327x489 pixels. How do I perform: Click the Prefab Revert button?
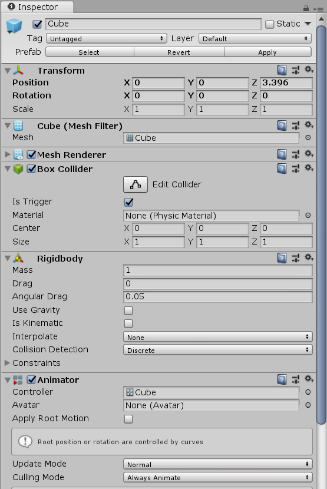179,52
